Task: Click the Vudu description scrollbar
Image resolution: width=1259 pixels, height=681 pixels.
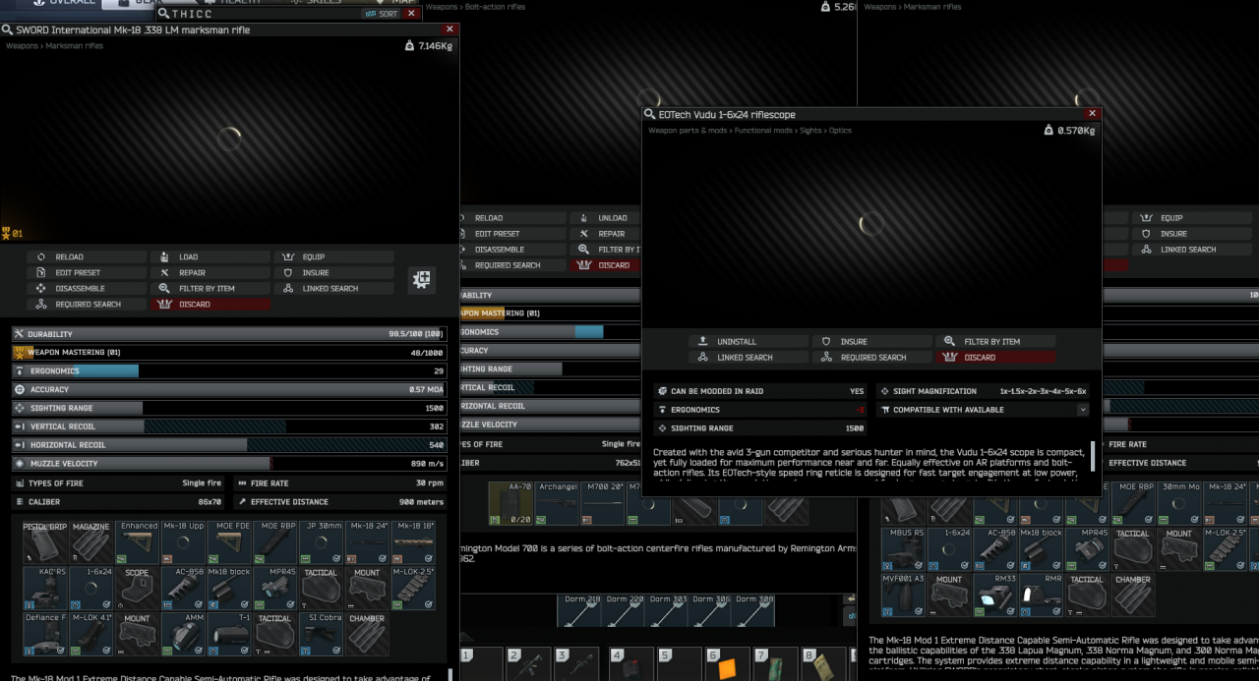Action: tap(1093, 457)
